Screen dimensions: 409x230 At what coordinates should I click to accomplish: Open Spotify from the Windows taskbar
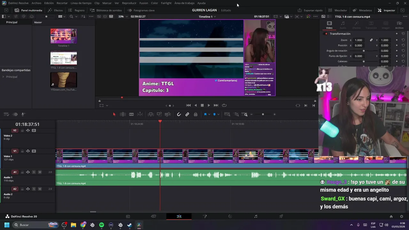pos(102,225)
